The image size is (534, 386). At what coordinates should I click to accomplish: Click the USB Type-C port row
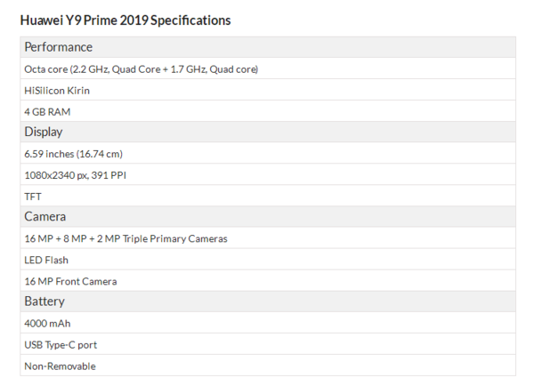60,345
